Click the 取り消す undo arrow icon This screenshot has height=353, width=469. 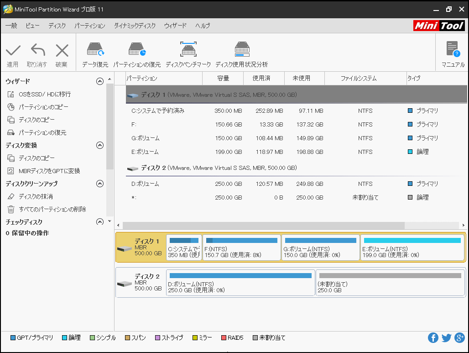pos(37,50)
